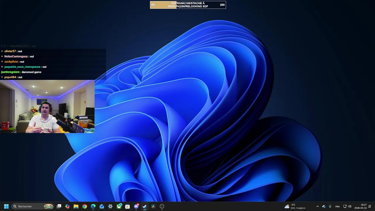Click chat username popo484
This screenshot has height=211, width=375.
[10, 77]
